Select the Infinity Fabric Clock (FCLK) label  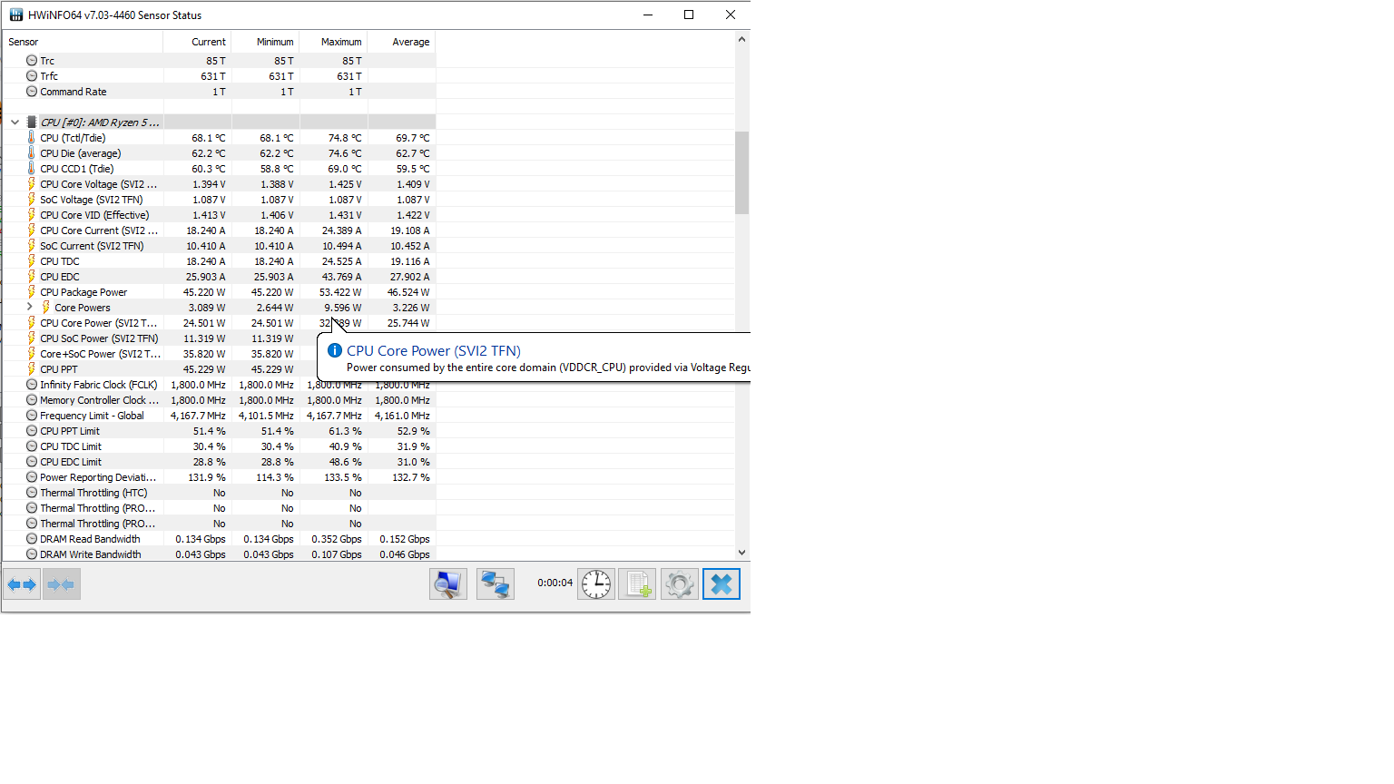tap(99, 385)
